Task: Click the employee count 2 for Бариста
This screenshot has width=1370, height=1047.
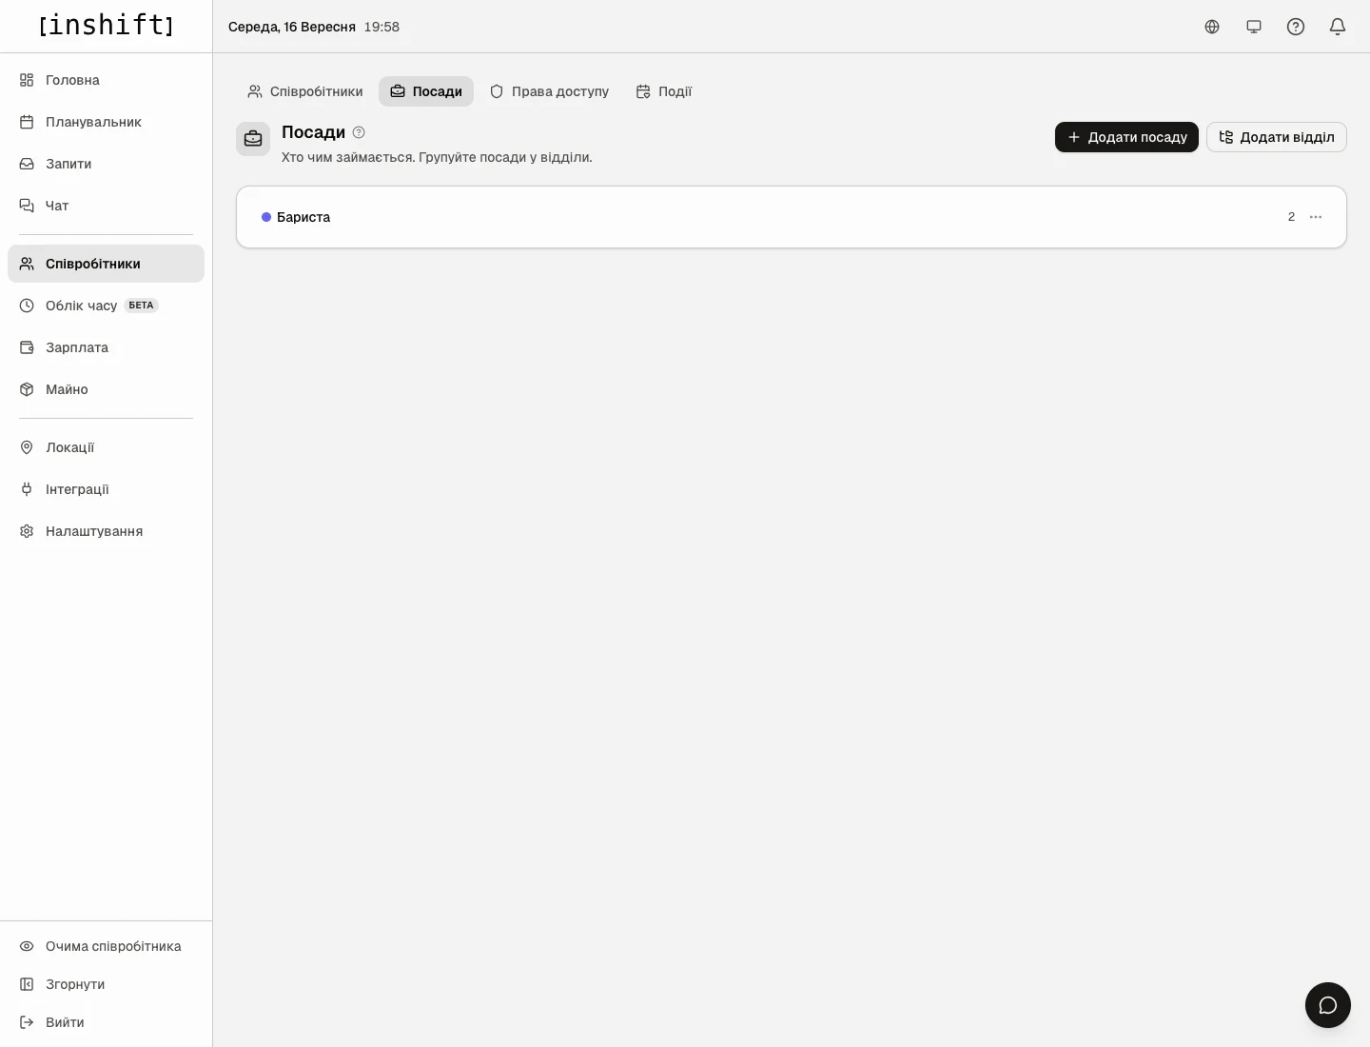Action: (1291, 217)
